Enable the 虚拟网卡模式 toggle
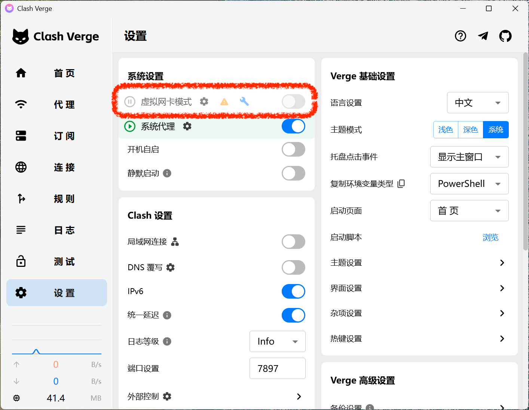The width and height of the screenshot is (529, 410). [293, 101]
